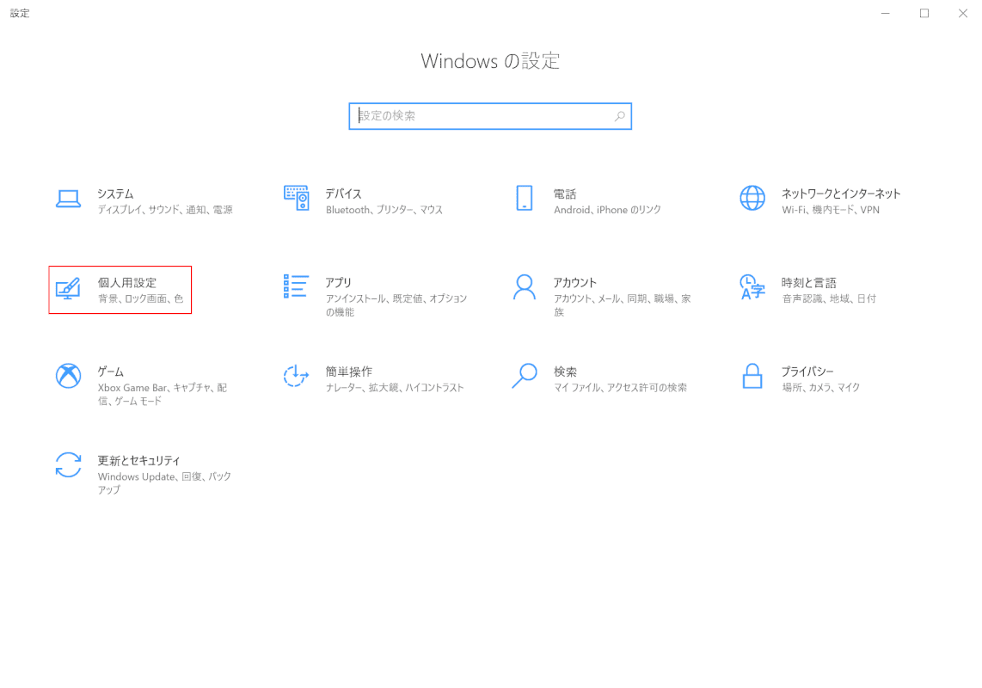The width and height of the screenshot is (982, 688).
Task: Click the globe icon for ネットワークとインターネット
Action: (x=752, y=198)
